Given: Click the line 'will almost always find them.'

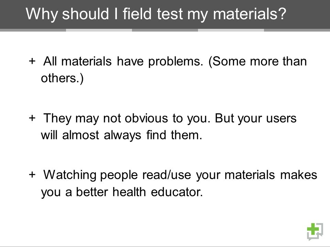Looking at the screenshot, I should [121, 135].
